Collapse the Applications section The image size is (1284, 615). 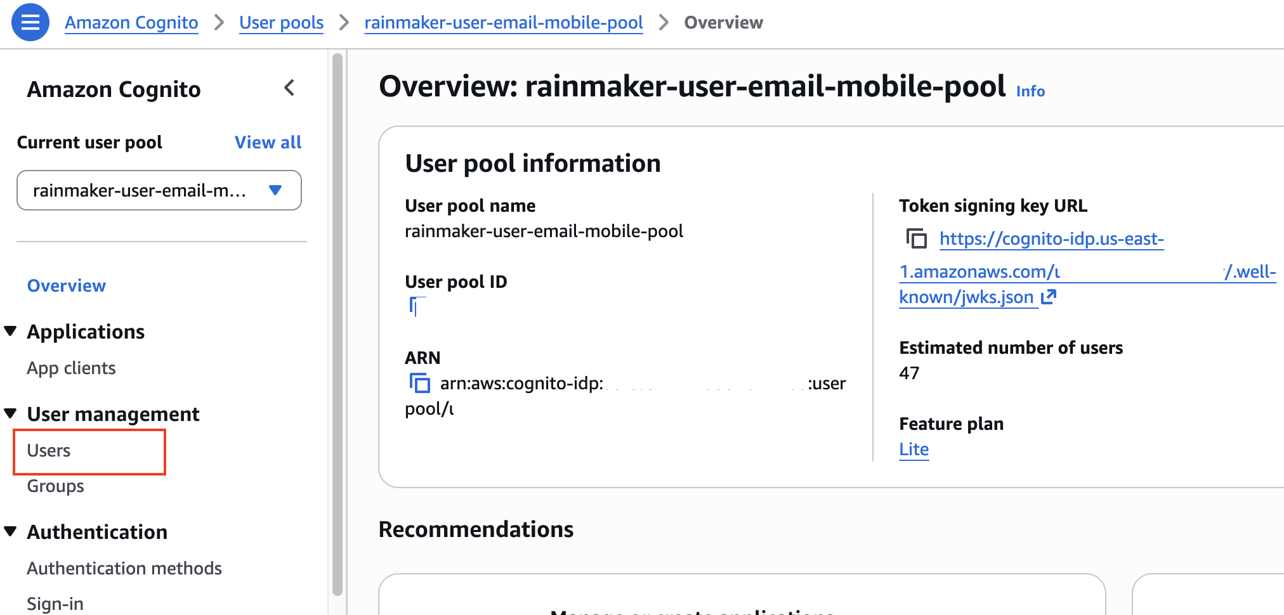point(10,331)
